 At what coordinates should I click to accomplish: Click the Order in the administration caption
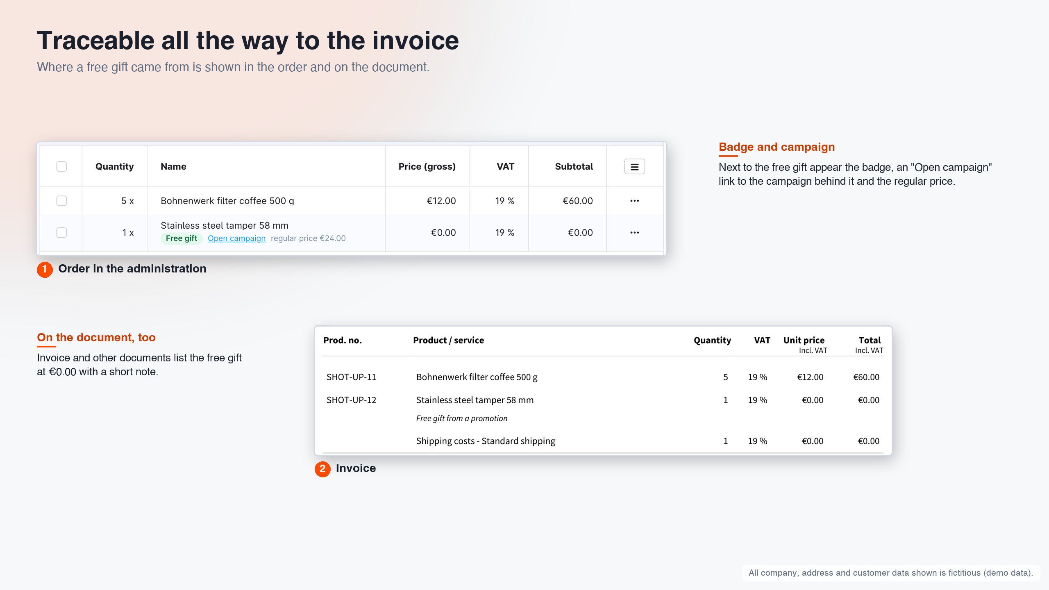[132, 268]
